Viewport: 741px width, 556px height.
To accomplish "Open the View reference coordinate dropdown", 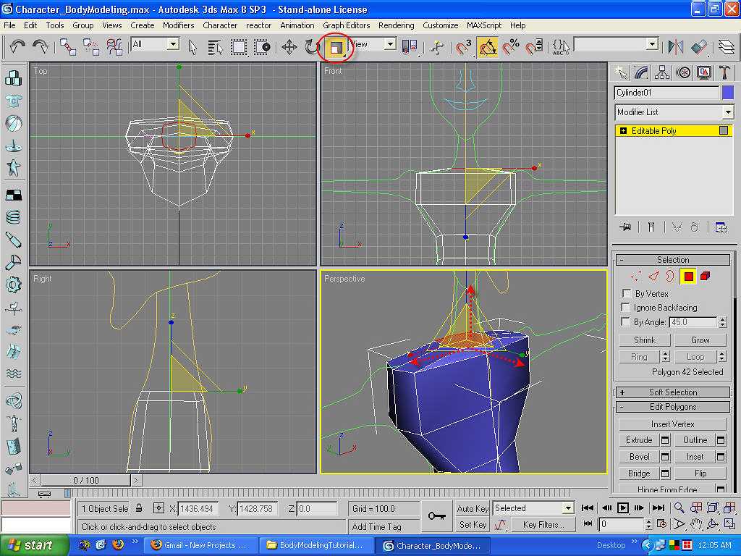I will coord(373,44).
